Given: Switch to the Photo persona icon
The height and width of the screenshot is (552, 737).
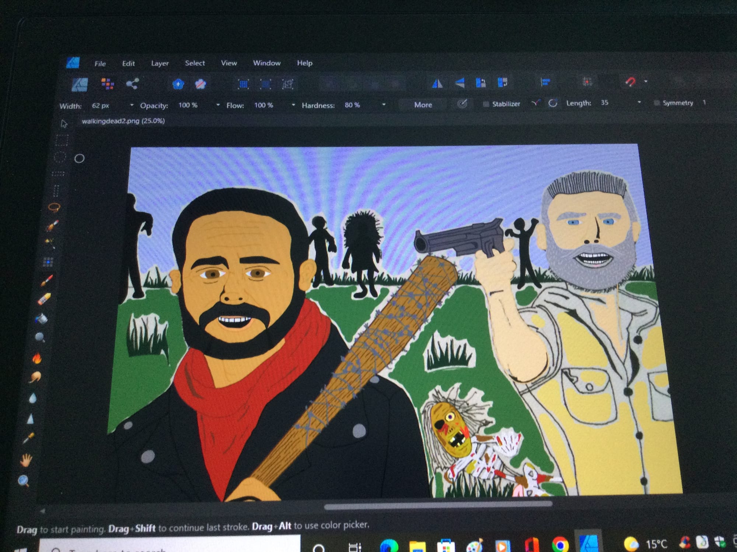Looking at the screenshot, I should click(x=80, y=85).
